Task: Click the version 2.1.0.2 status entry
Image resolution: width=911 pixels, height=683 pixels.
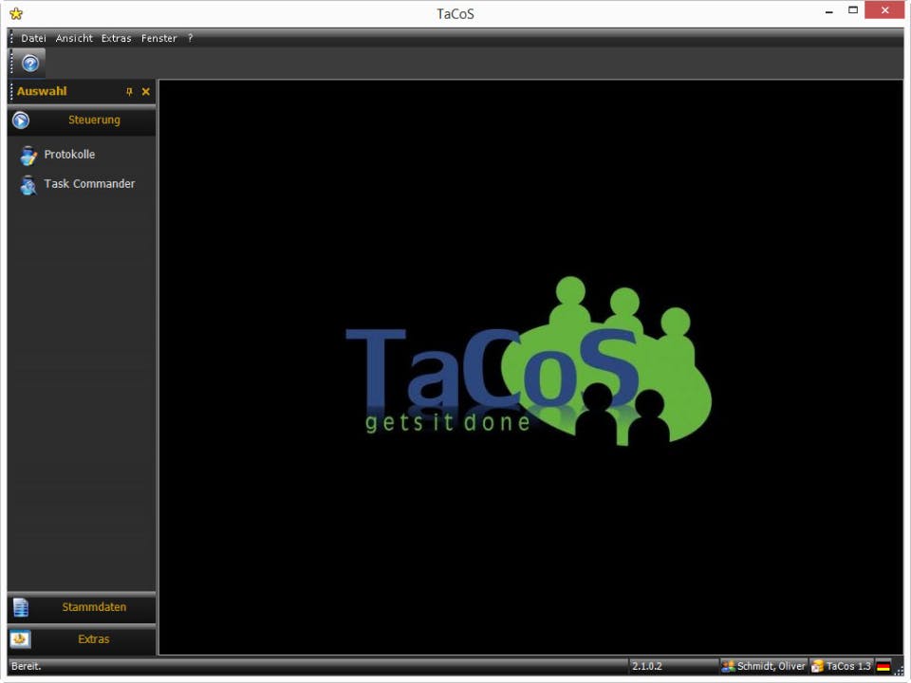Action: pyautogui.click(x=647, y=666)
